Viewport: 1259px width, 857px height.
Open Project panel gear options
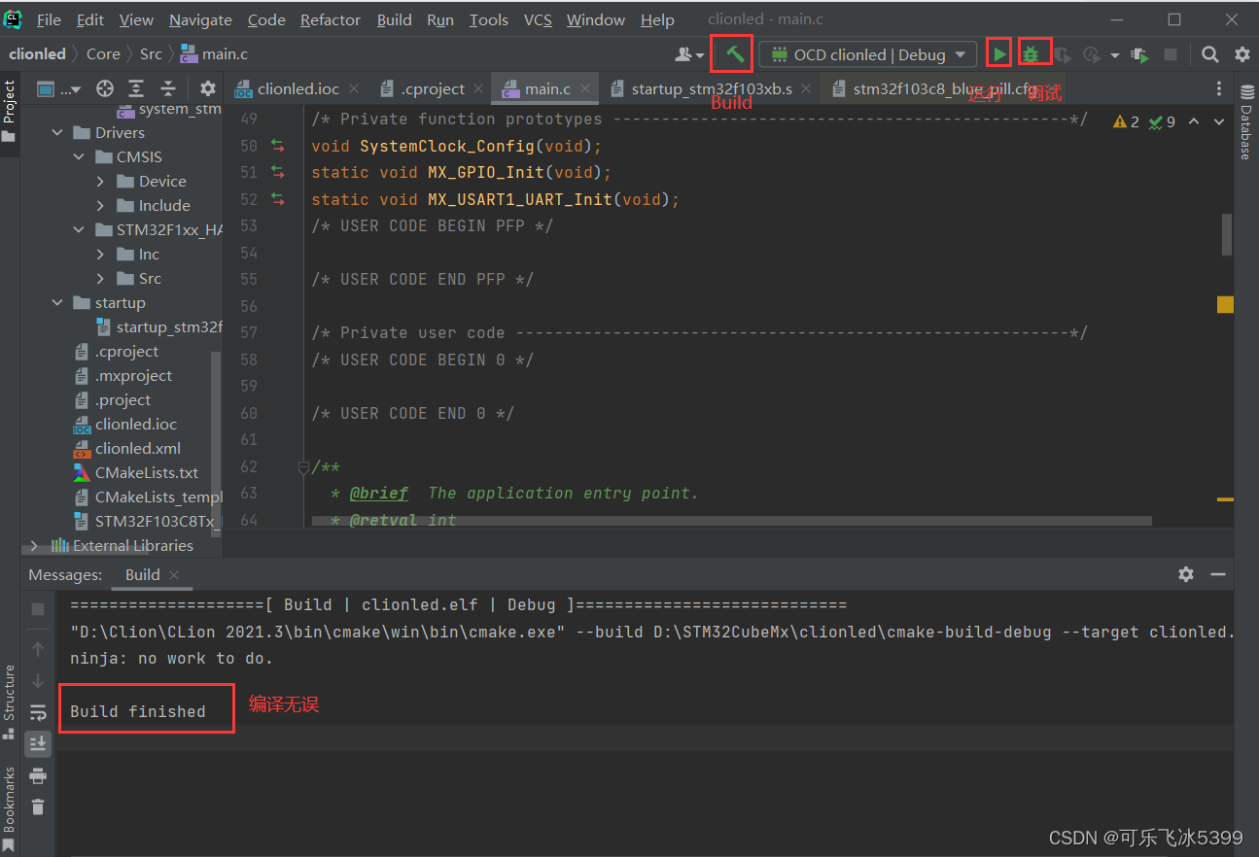[207, 88]
